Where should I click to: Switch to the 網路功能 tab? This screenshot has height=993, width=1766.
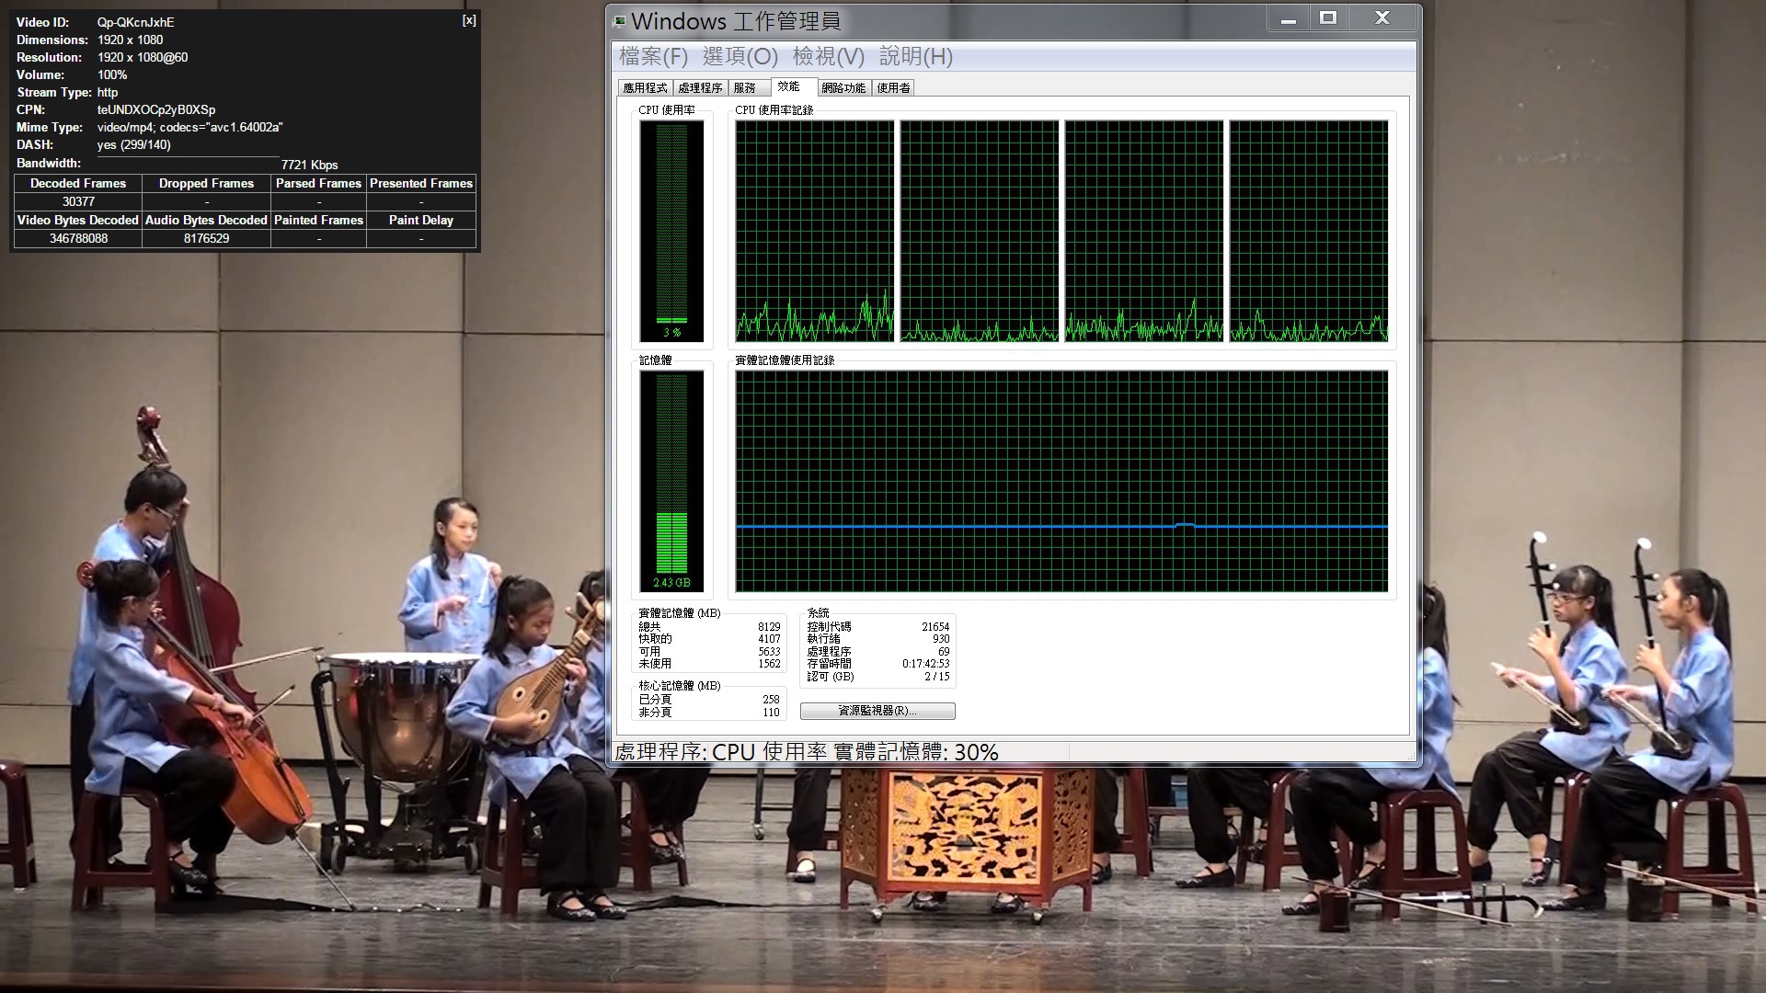point(843,88)
